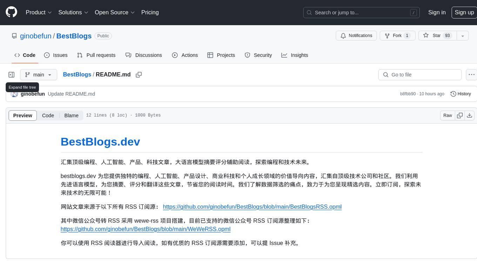Open the star lists dropdown arrow
Image resolution: width=477 pixels, height=268 pixels.
click(x=463, y=36)
